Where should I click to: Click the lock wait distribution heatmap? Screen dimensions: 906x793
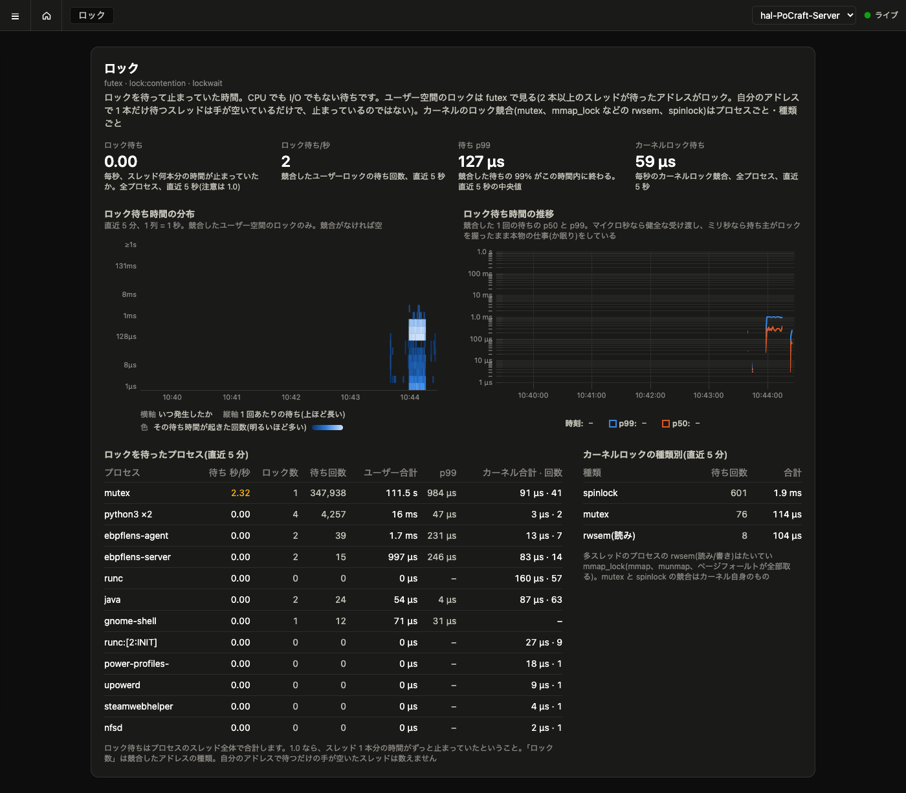[x=289, y=316]
